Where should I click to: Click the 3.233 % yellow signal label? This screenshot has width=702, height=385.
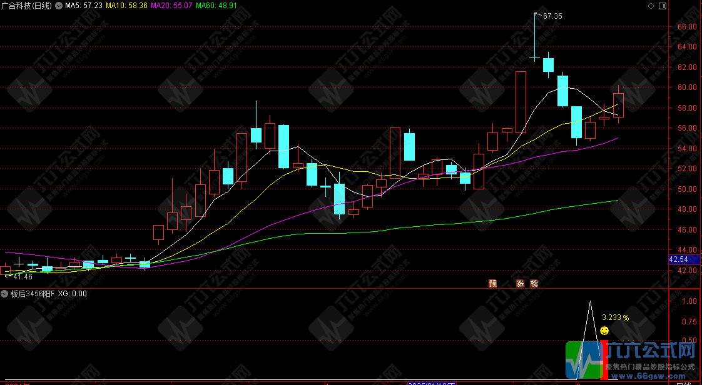615,317
